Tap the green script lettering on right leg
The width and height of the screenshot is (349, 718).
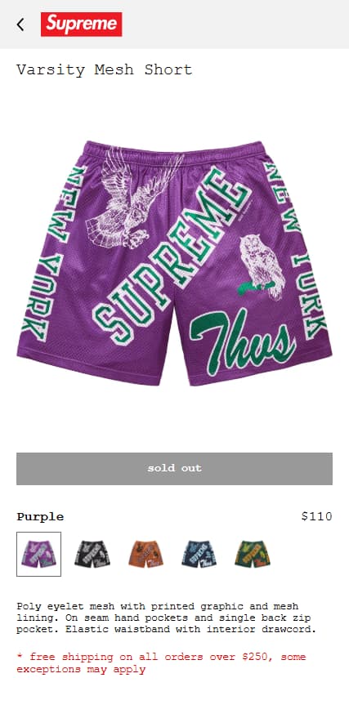point(243,341)
